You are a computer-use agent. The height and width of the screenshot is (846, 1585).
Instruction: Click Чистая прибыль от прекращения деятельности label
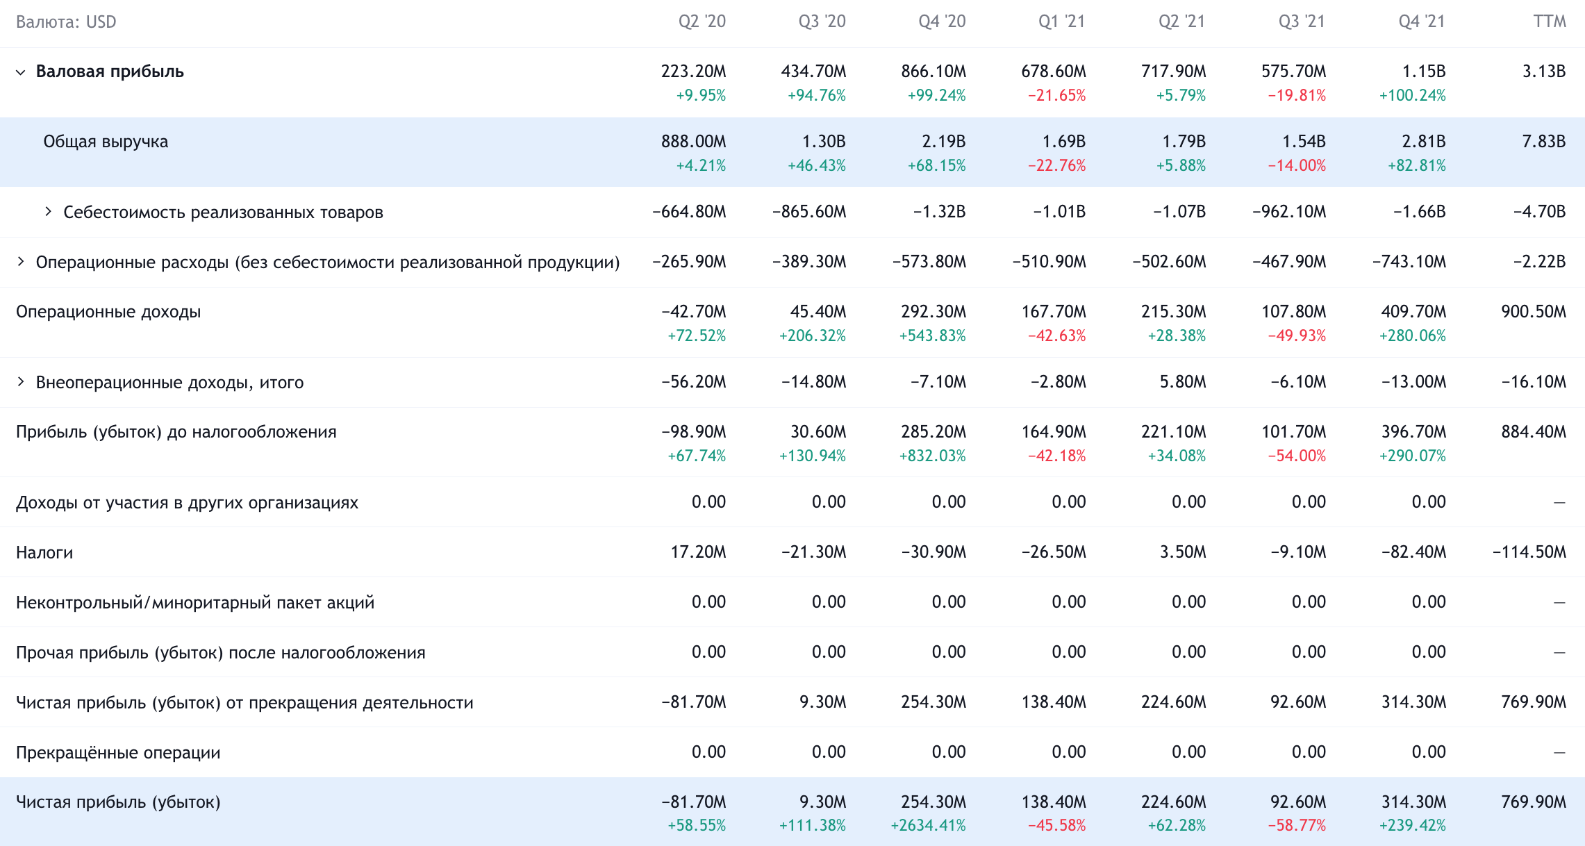pos(244,703)
